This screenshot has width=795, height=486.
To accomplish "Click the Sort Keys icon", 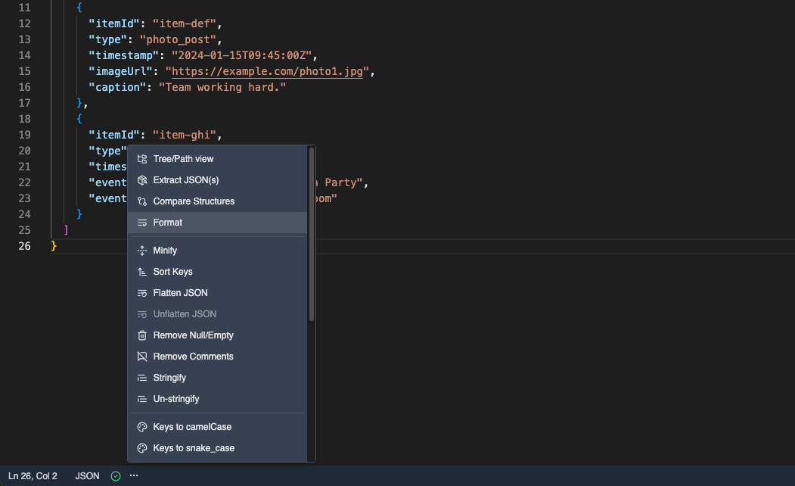I will 142,272.
